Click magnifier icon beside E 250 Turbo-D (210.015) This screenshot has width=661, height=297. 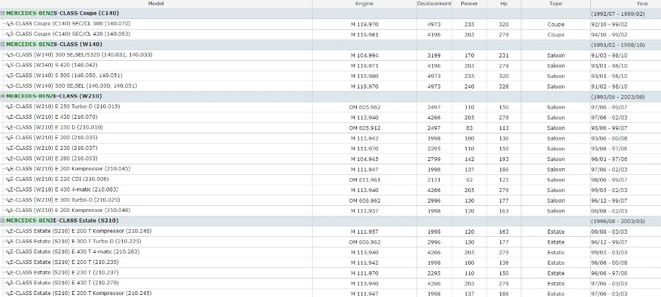tap(7, 107)
